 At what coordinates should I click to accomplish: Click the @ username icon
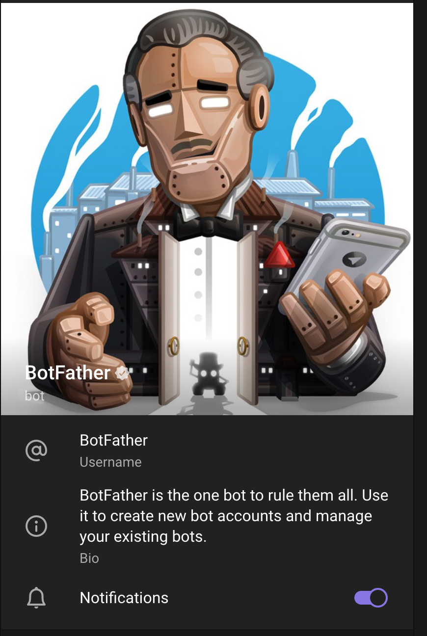pos(36,450)
